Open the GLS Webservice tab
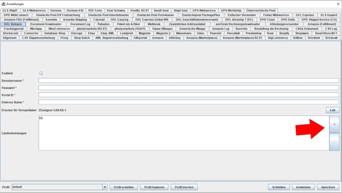The width and height of the screenshot is (342, 193). click(34, 10)
